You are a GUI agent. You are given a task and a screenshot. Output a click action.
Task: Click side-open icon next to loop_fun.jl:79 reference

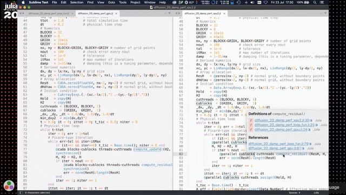[x=310, y=144]
